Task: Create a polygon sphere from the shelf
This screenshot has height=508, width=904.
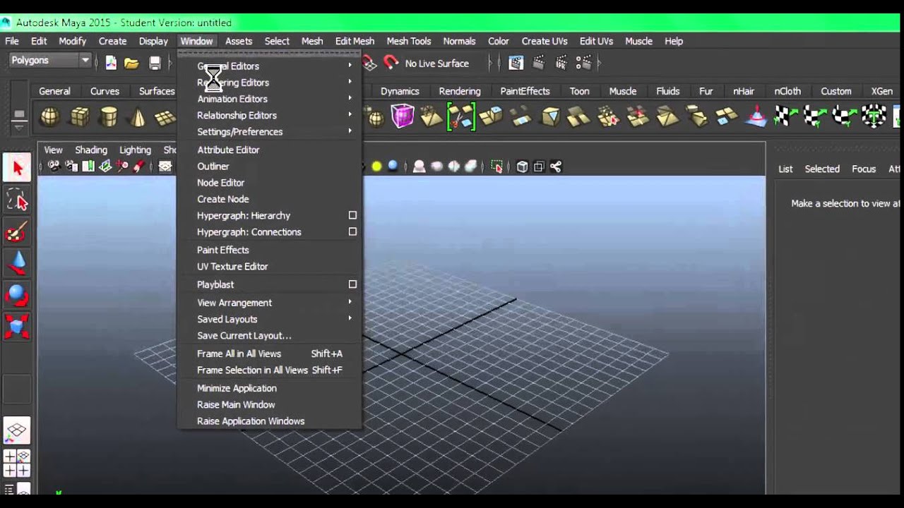Action: pos(49,116)
